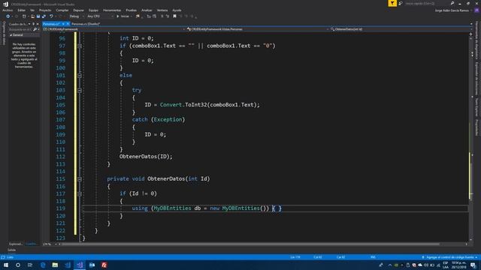Collapse the ObtenerDatos method at line 115
Image resolution: width=481 pixels, height=270 pixels.
[80, 178]
